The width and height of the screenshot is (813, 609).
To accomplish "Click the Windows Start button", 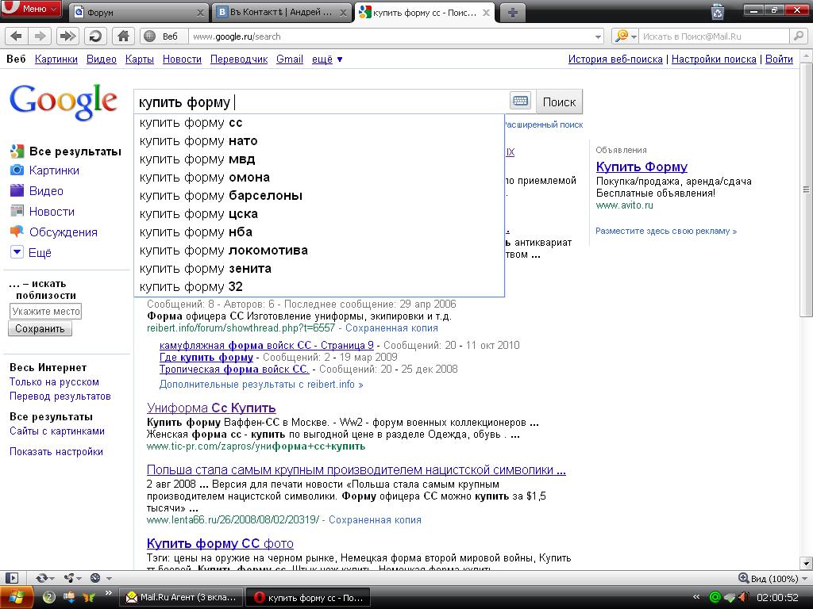I will 17,598.
